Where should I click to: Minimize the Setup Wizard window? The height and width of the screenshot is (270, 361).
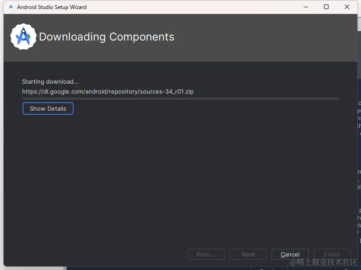click(306, 7)
